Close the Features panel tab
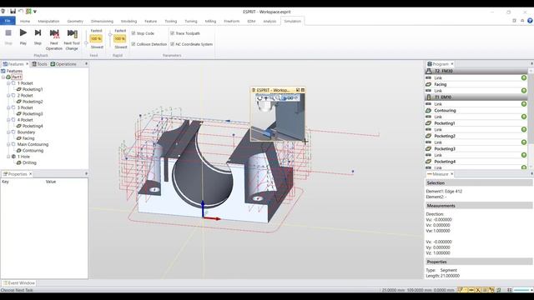Screen dimensions: 534x300 click(28, 64)
